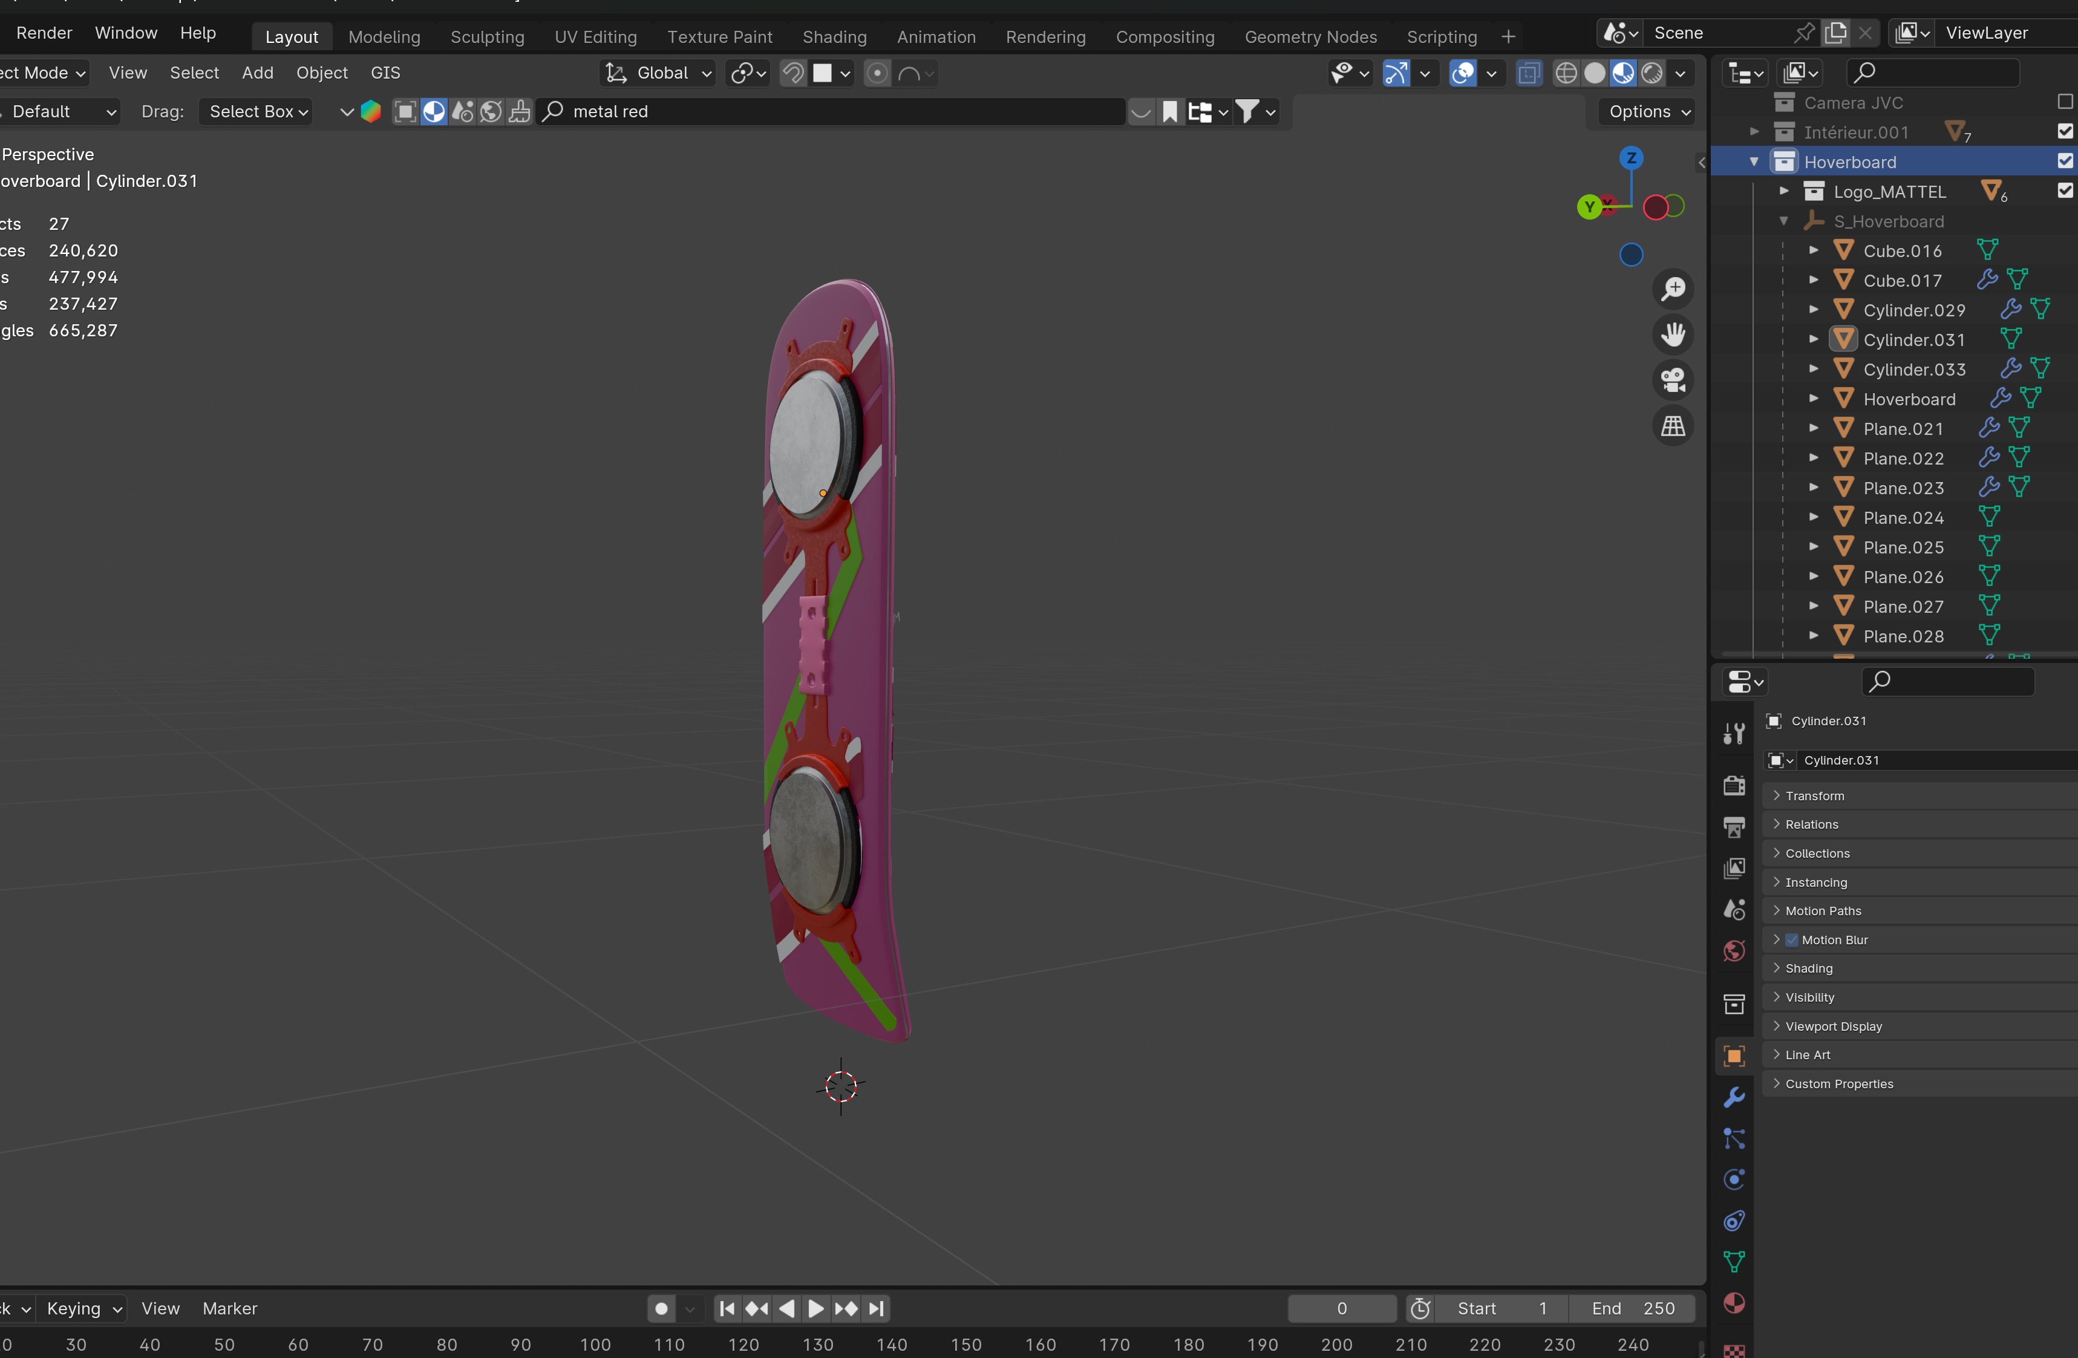Jump to timeline start frame
Image resolution: width=2078 pixels, height=1358 pixels.
(727, 1308)
